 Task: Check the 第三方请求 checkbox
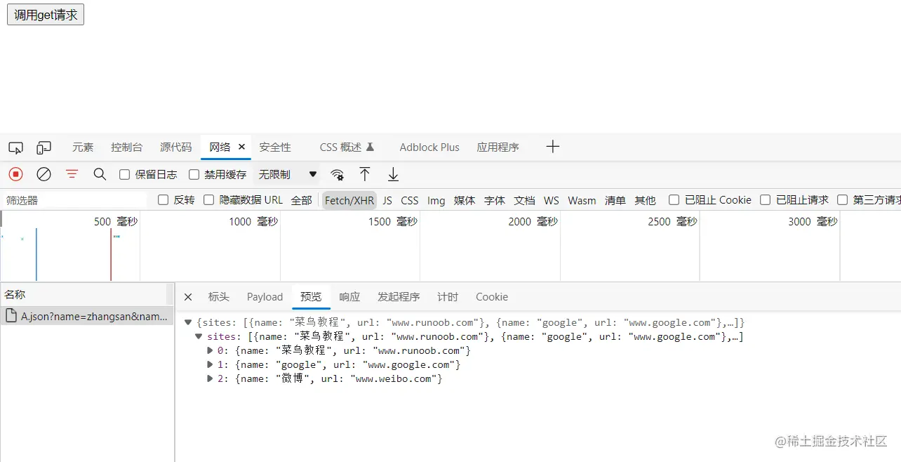click(843, 200)
